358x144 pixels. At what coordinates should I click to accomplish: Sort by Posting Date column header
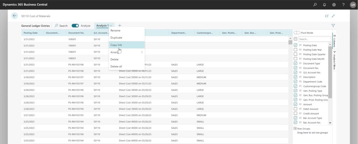click(31, 33)
